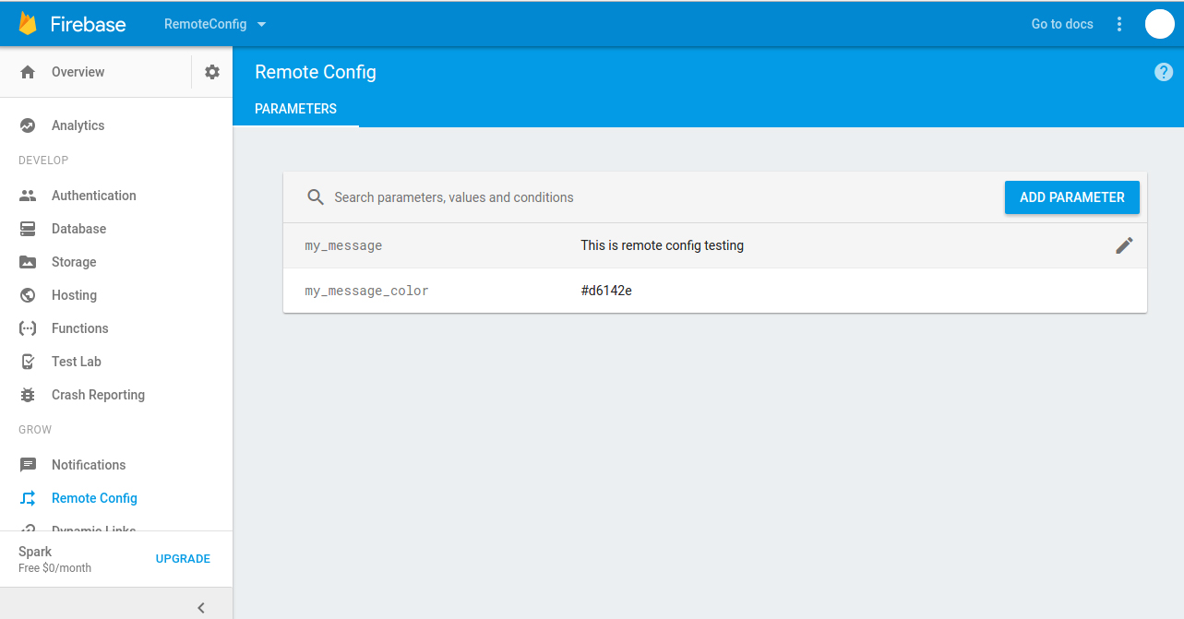Open the vertical three-dot overflow menu
This screenshot has height=619, width=1184.
click(1119, 24)
